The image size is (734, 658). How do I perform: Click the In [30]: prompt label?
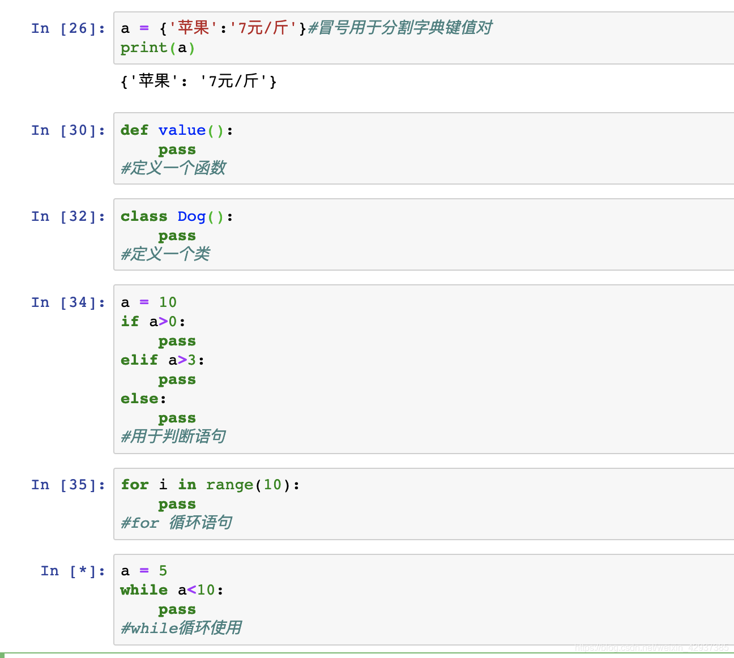coord(69,130)
